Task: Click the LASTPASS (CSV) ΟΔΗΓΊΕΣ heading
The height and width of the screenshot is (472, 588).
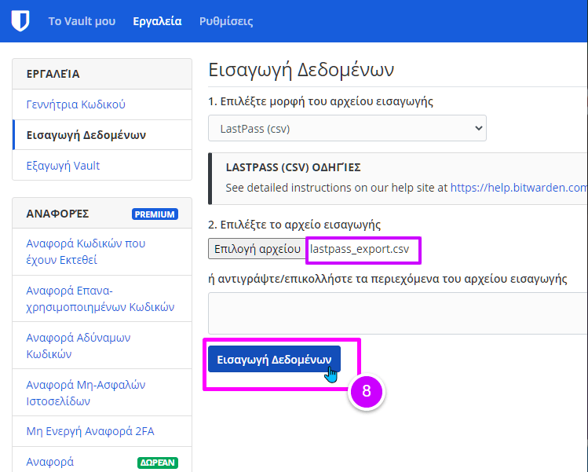Action: [293, 167]
